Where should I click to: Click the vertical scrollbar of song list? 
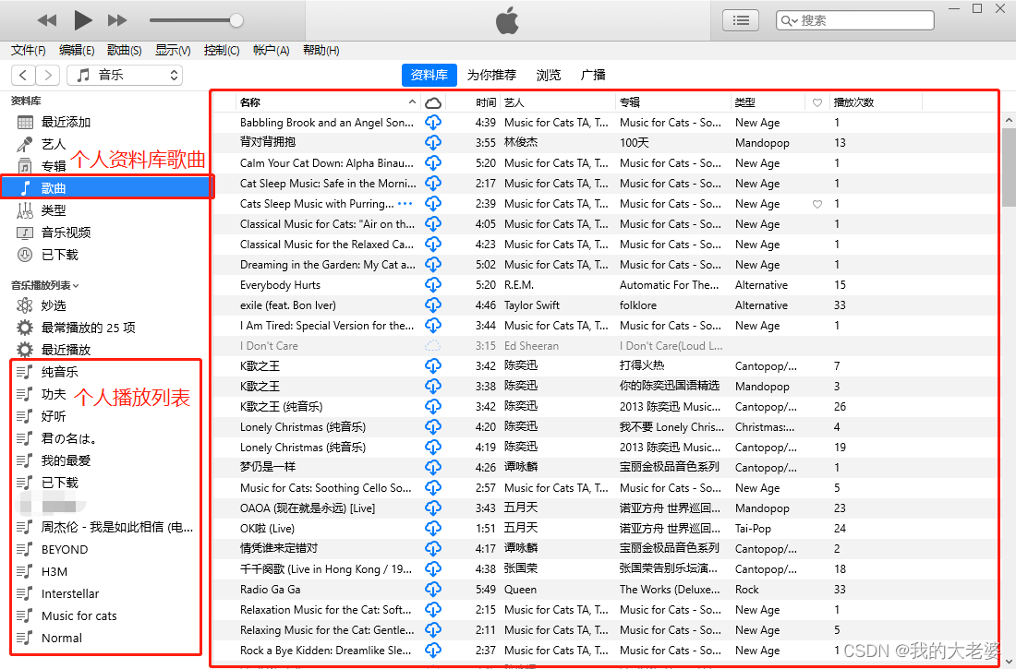(1009, 167)
